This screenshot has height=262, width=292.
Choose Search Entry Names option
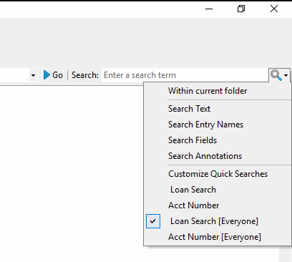pos(205,125)
